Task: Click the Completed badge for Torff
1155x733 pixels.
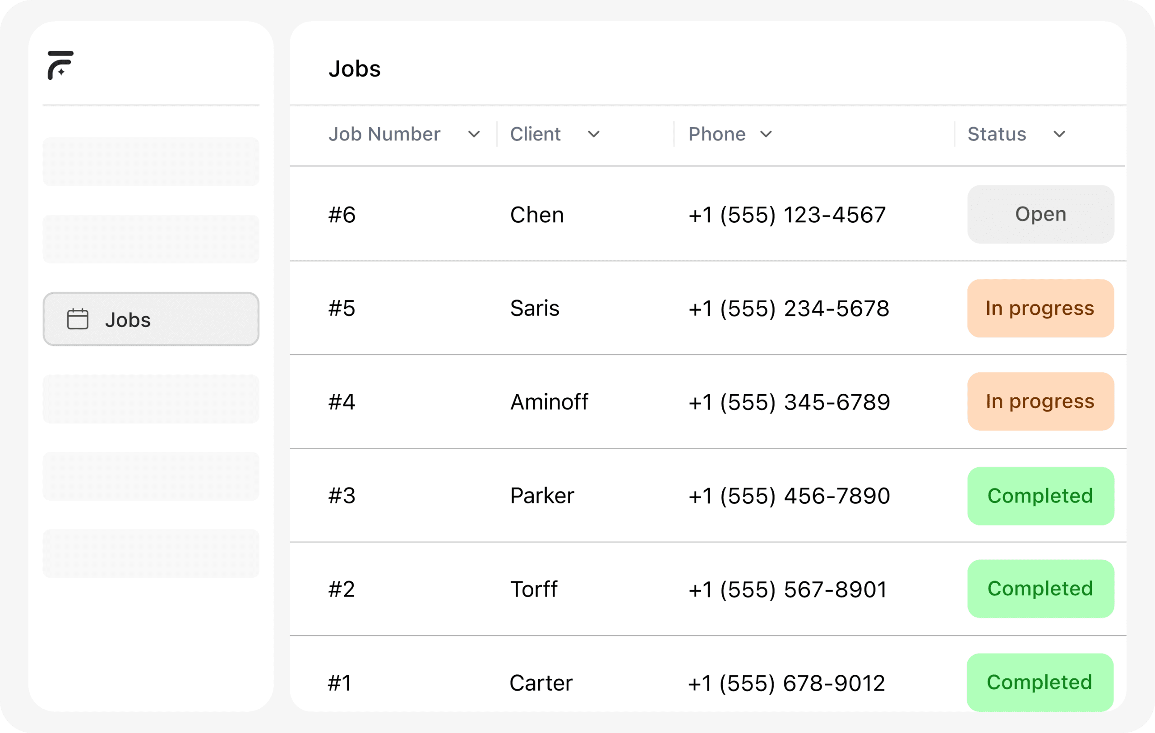Action: [1040, 589]
